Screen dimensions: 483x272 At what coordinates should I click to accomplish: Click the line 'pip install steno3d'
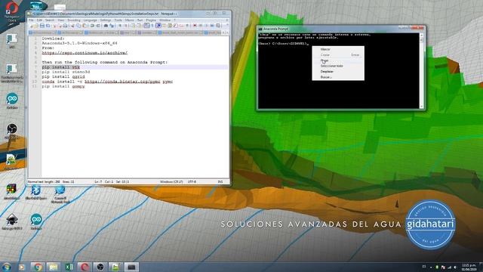66,72
